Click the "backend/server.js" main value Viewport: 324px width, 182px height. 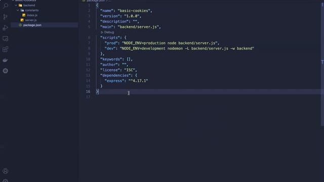(x=138, y=27)
